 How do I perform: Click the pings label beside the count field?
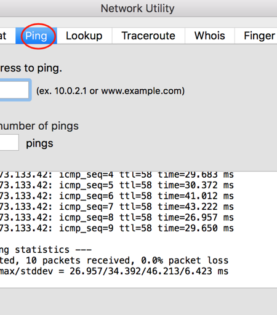coord(39,143)
